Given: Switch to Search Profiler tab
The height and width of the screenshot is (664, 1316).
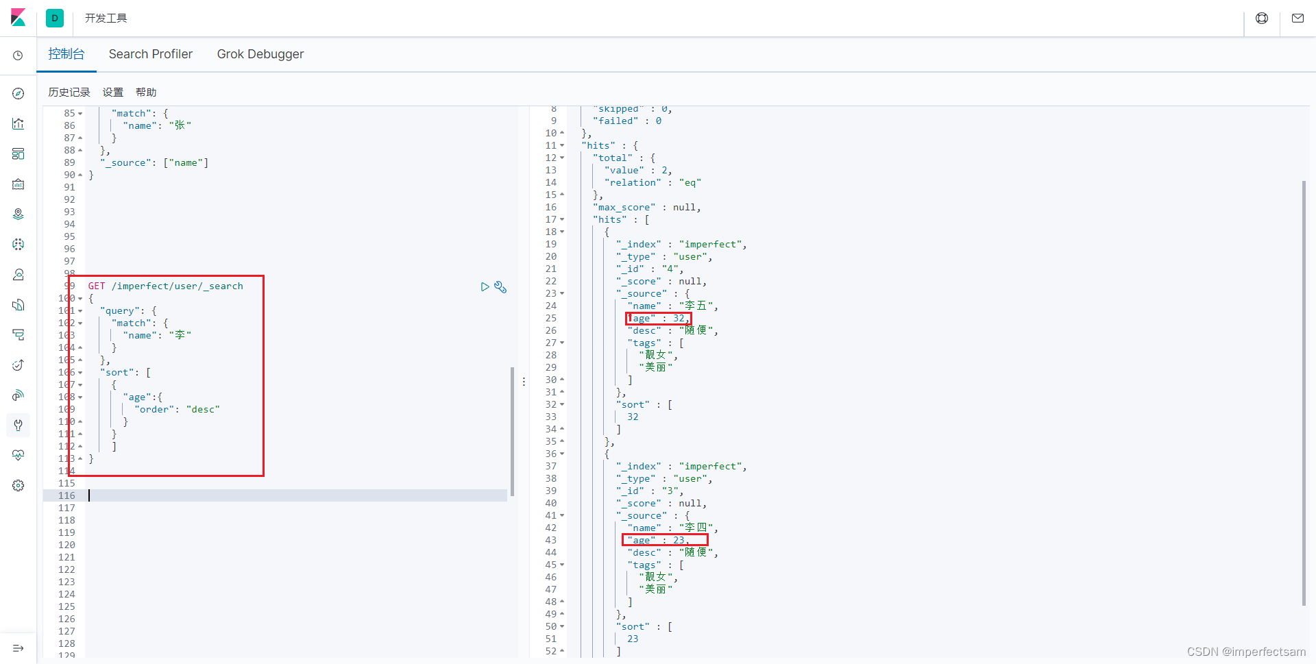Looking at the screenshot, I should (151, 54).
